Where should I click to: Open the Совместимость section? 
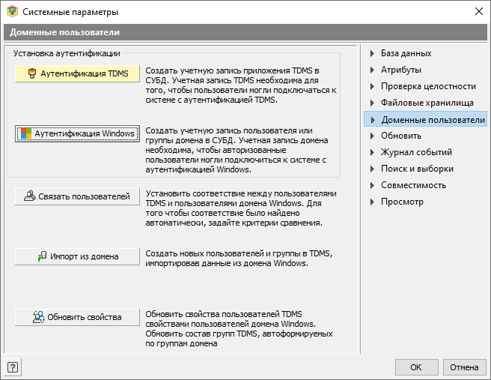click(413, 185)
